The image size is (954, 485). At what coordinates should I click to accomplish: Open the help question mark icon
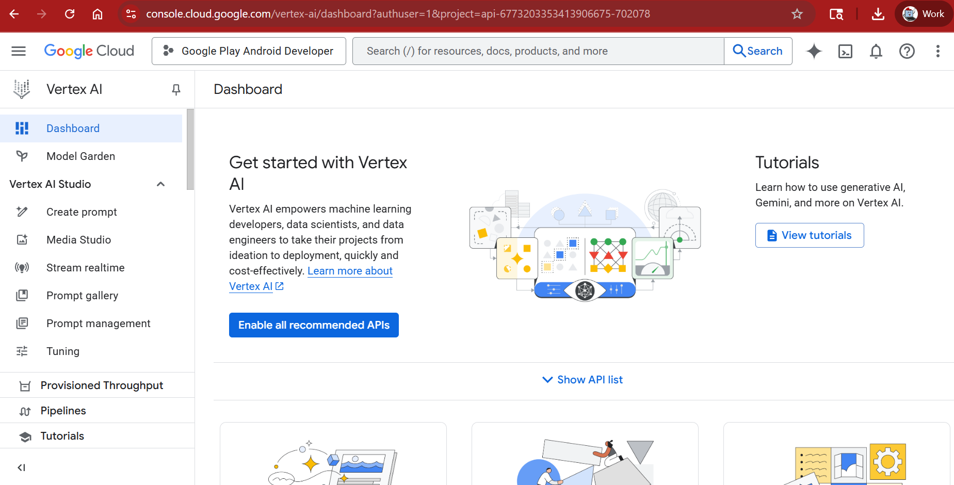pos(907,51)
